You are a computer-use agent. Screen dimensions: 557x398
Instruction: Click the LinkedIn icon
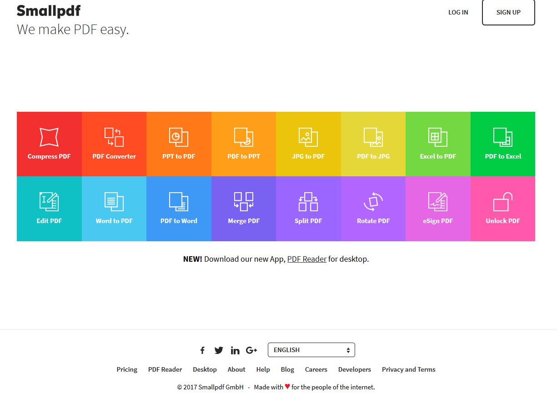tap(235, 350)
